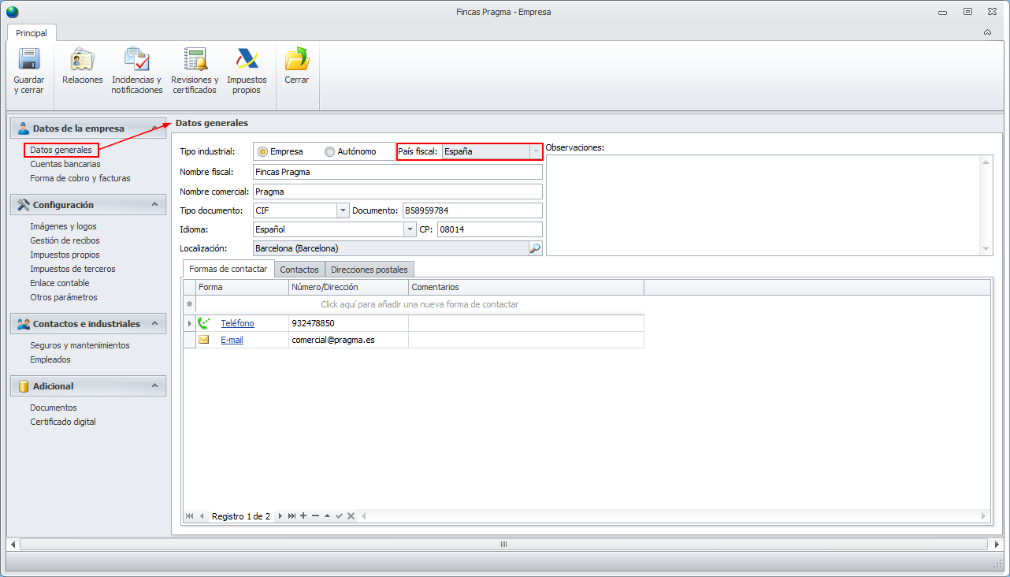Switch to Formas de contactar tab
Screen dimensions: 1010x577
tap(228, 269)
